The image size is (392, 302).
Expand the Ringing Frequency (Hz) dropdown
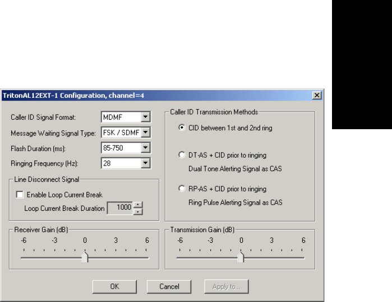tap(145, 163)
